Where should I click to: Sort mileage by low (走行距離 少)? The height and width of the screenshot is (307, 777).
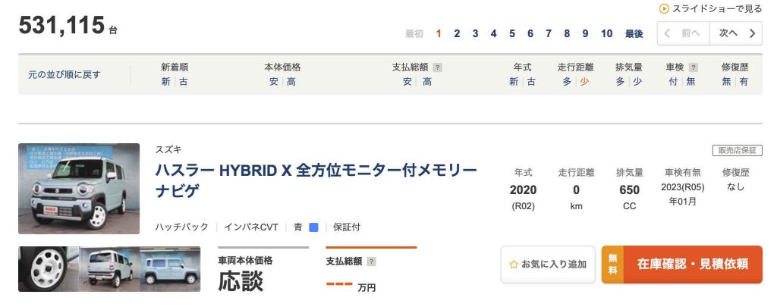click(584, 82)
